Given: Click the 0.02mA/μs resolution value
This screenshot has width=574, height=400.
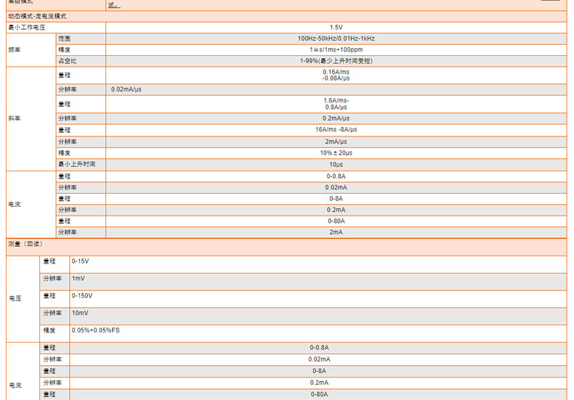Looking at the screenshot, I should click(x=126, y=89).
